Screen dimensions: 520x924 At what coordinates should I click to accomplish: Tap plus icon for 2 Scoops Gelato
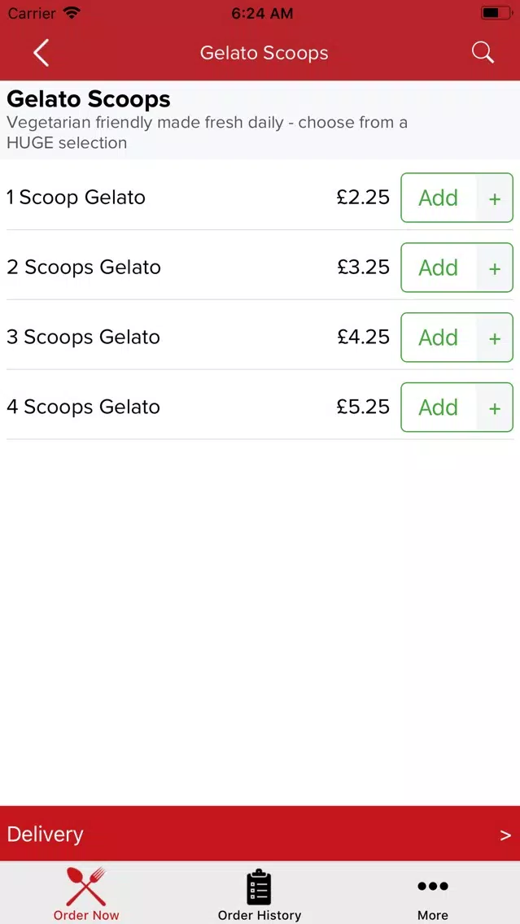(495, 268)
